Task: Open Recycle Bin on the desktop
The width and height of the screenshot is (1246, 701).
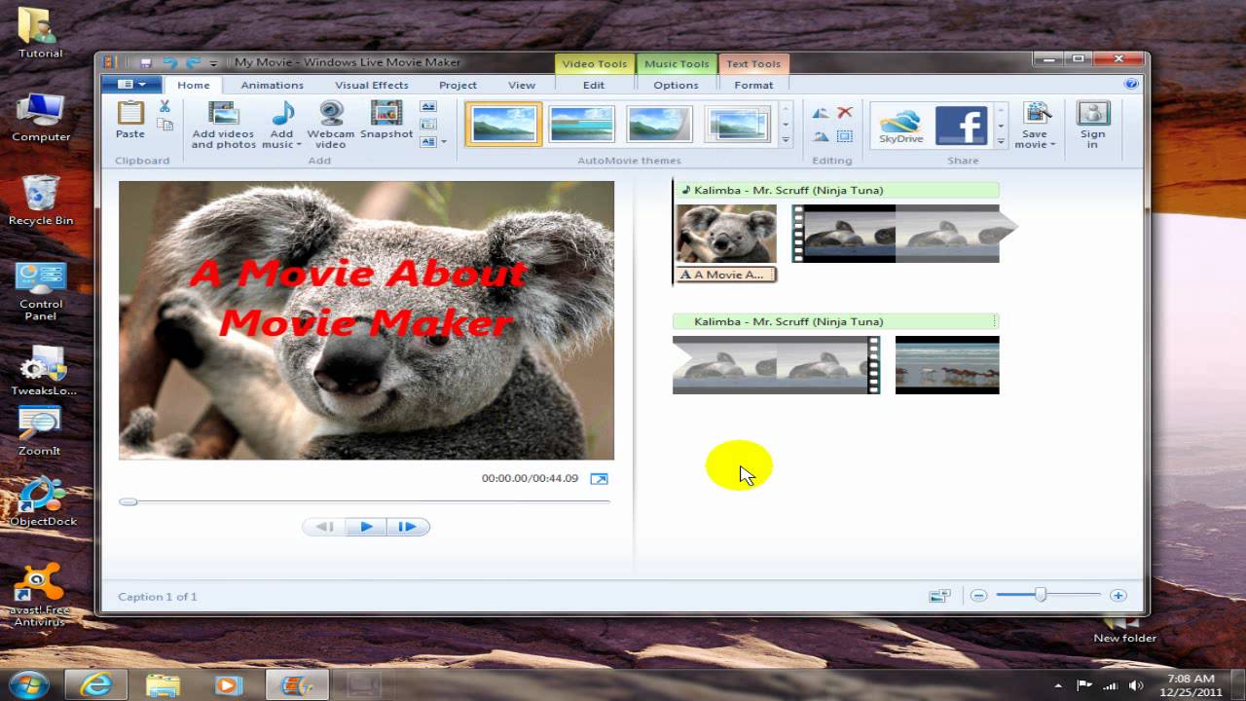Action: (x=41, y=201)
